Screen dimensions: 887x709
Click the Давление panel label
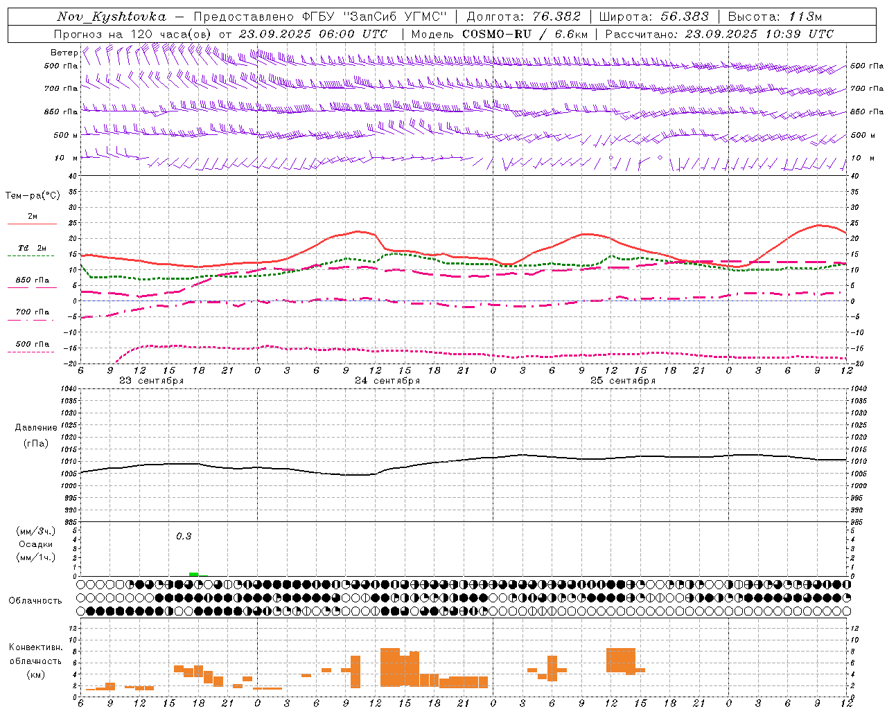pyautogui.click(x=36, y=428)
